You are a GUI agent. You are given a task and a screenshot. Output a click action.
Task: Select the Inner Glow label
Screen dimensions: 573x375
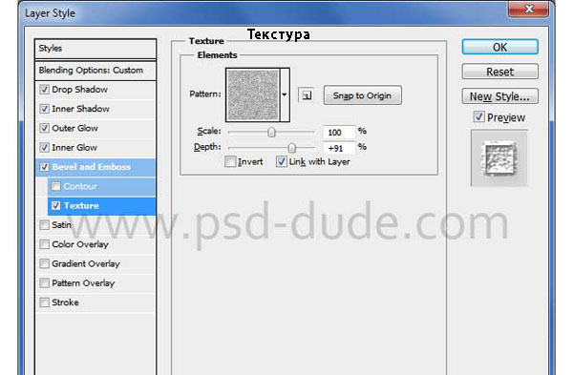74,148
